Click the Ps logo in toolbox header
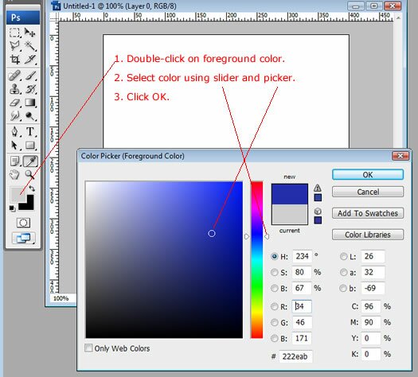418x377 pixels. (x=23, y=17)
